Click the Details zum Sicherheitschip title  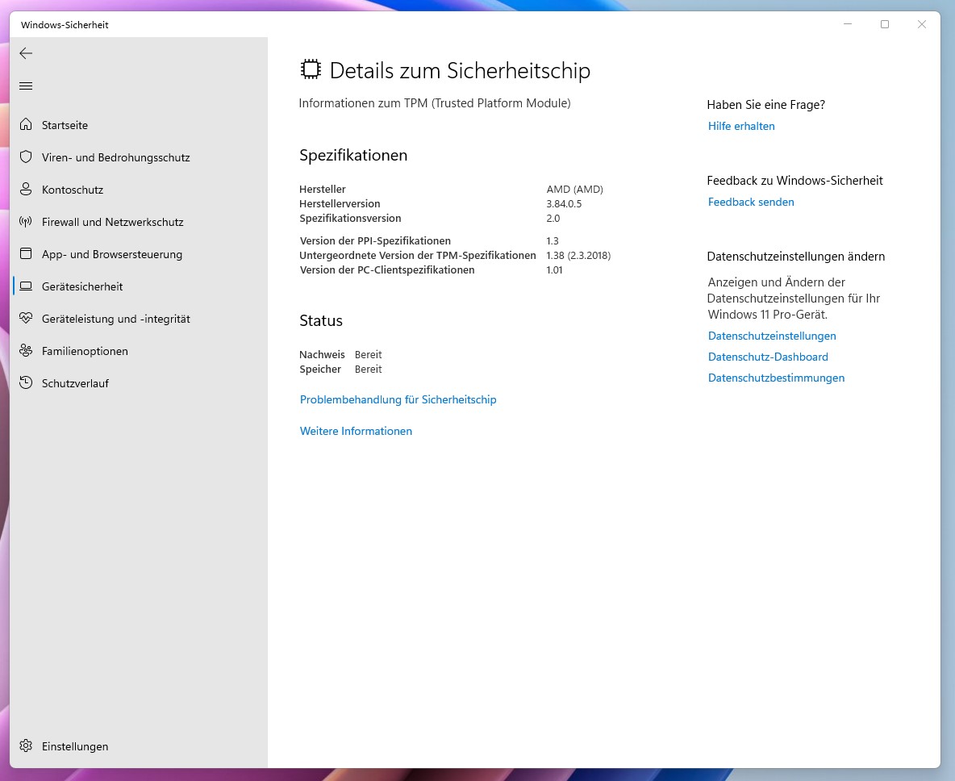point(460,71)
